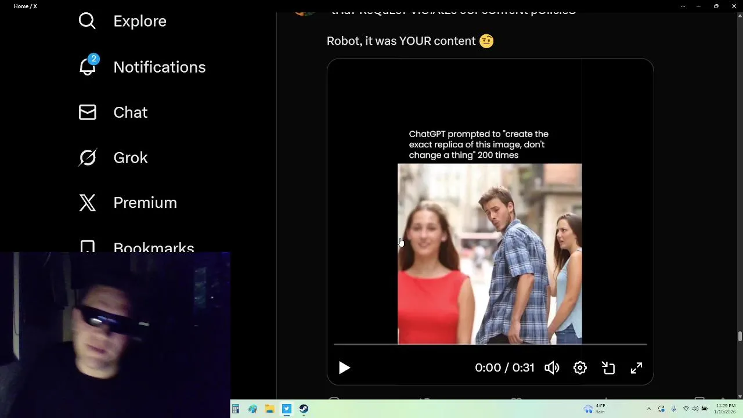Open the clock showing 11:29 PM
This screenshot has width=743, height=418.
(x=726, y=409)
